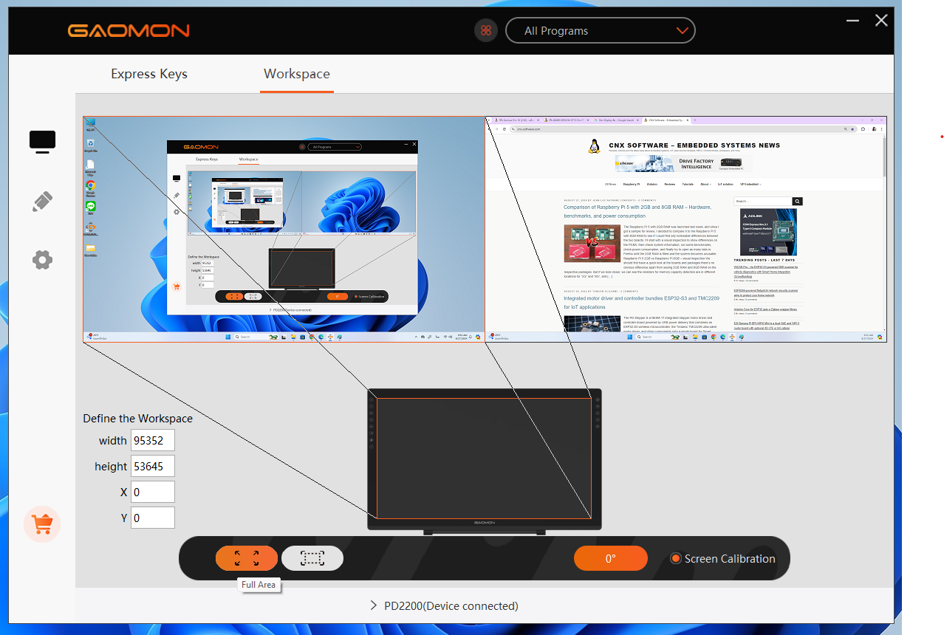Expand the PD2200 (Device connected) row
944x635 pixels.
pos(444,605)
